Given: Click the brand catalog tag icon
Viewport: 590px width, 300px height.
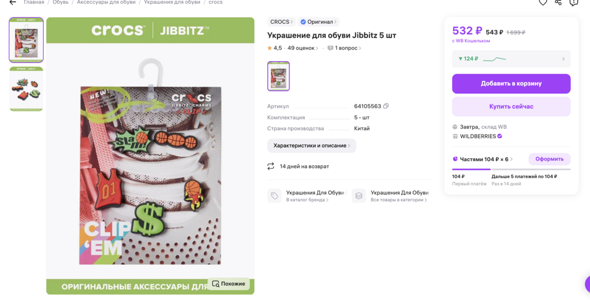Looking at the screenshot, I should [x=274, y=196].
